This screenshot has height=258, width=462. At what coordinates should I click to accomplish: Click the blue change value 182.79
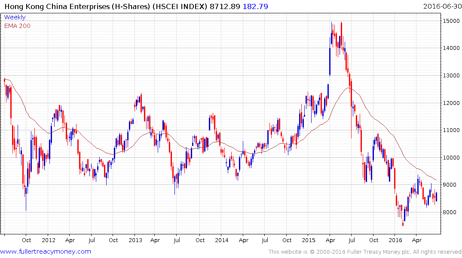(257, 6)
